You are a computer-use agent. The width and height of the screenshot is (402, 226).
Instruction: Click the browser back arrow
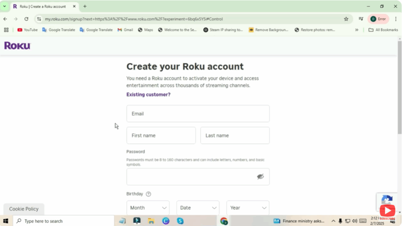(5, 18)
